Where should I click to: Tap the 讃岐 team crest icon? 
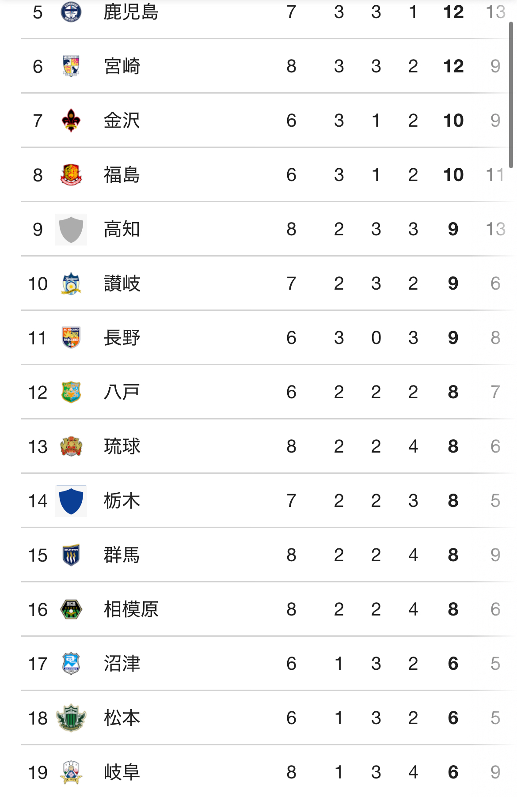tap(71, 283)
